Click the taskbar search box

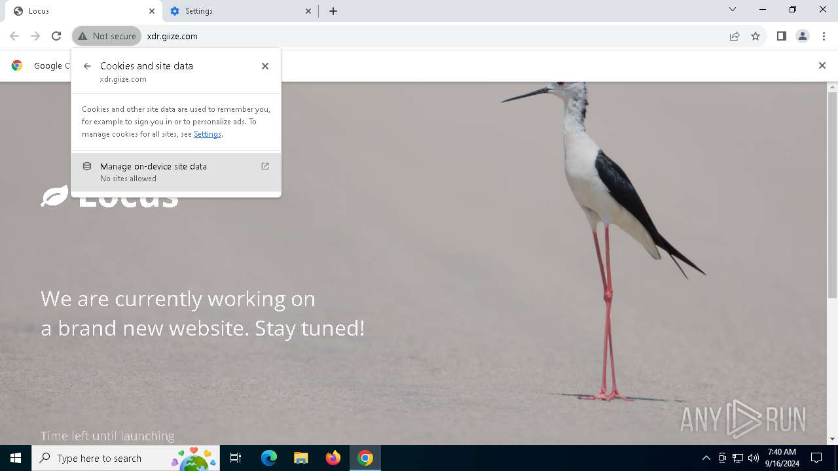pyautogui.click(x=125, y=458)
